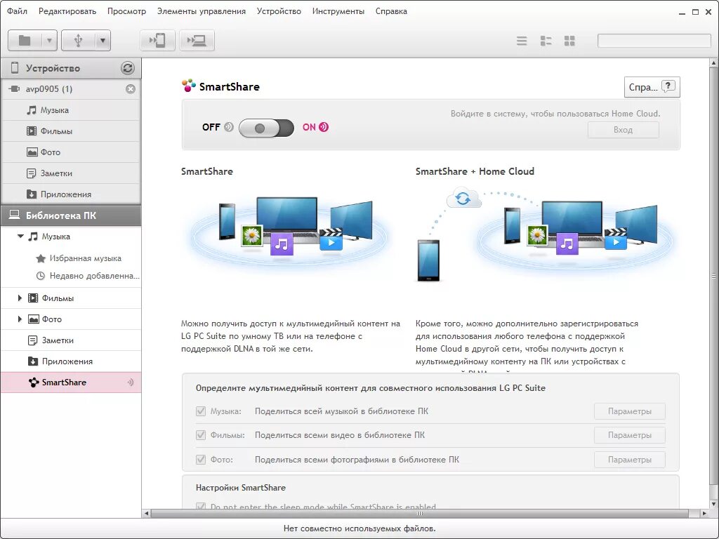
Task: Disconnect device avp0905 with the x icon
Action: click(131, 89)
